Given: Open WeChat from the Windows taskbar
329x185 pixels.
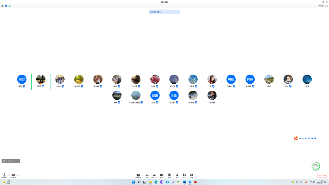Looking at the screenshot, I should pyautogui.click(x=179, y=182).
